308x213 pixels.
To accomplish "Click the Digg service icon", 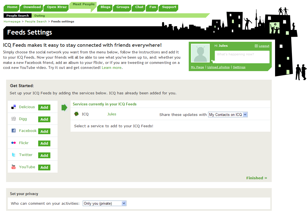I will (x=14, y=119).
